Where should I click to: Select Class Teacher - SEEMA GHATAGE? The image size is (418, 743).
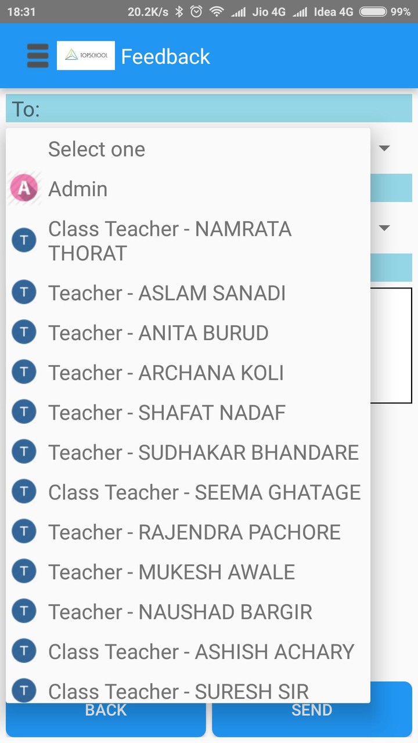[204, 492]
